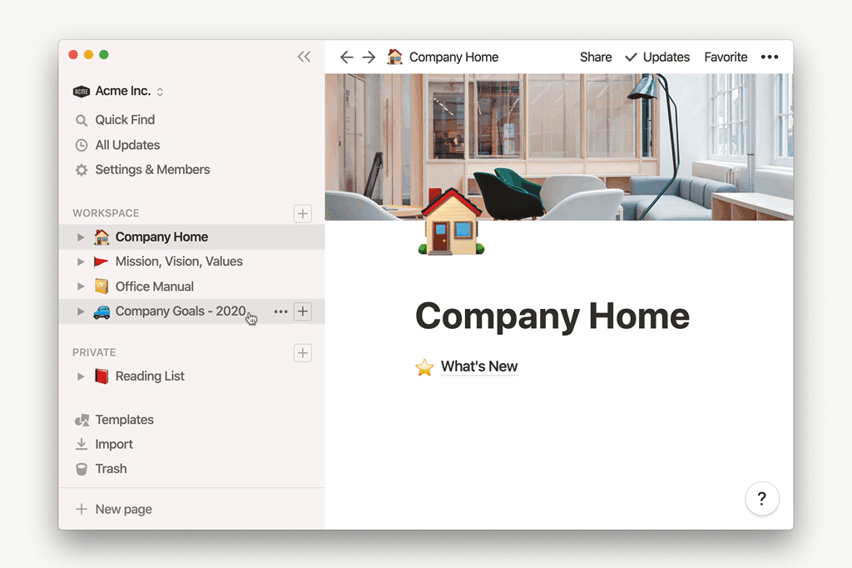Click the All Updates clock icon

coord(82,145)
